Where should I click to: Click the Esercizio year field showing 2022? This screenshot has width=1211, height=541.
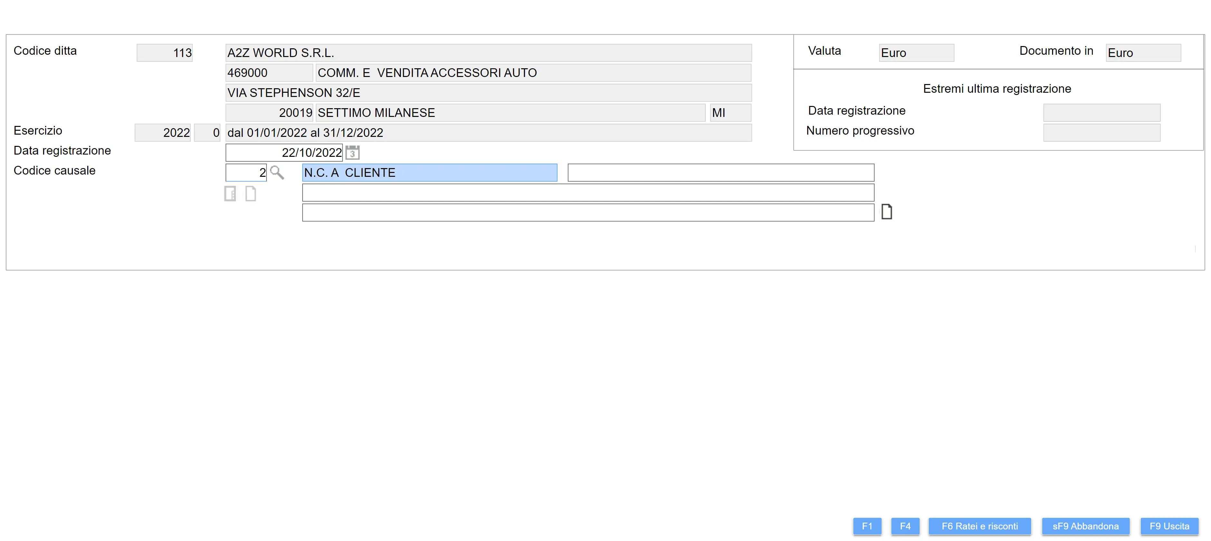[163, 133]
